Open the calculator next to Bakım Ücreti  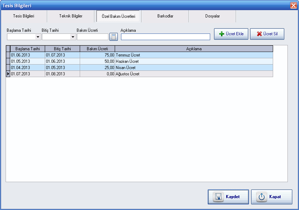(x=114, y=37)
